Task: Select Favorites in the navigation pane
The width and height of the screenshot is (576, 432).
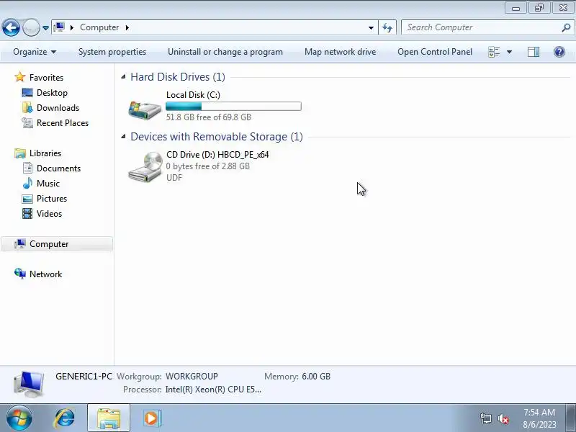Action: [x=46, y=78]
